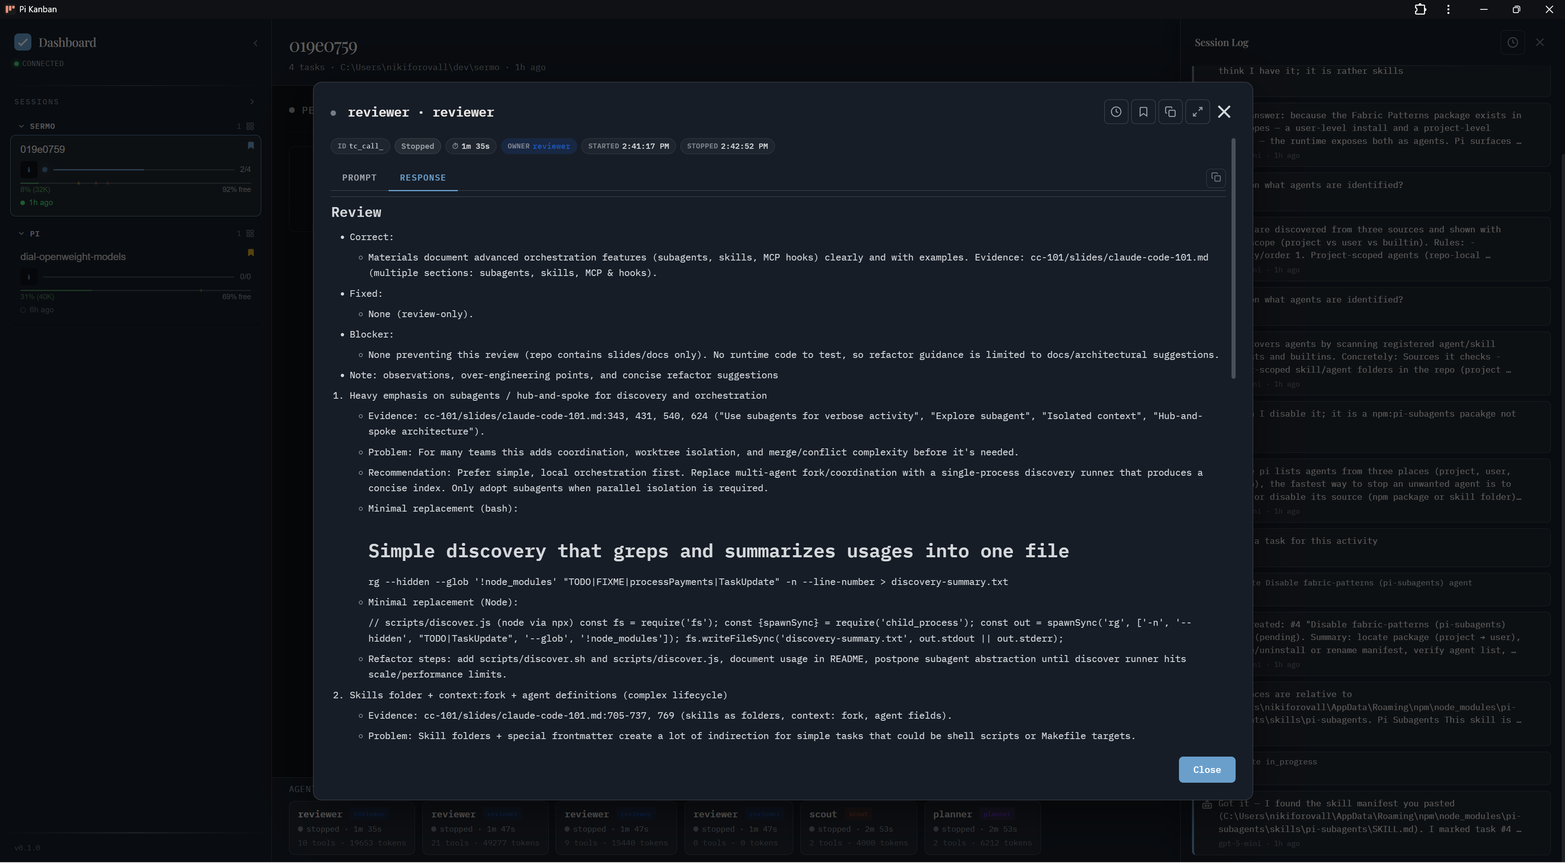Copy the response text with the copy icon
Image resolution: width=1565 pixels, height=863 pixels.
[x=1216, y=178]
